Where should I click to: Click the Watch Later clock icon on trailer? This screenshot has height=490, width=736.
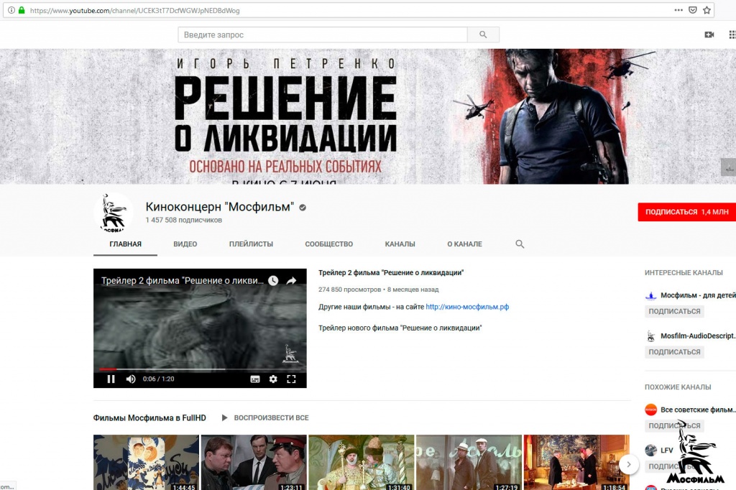(x=273, y=281)
